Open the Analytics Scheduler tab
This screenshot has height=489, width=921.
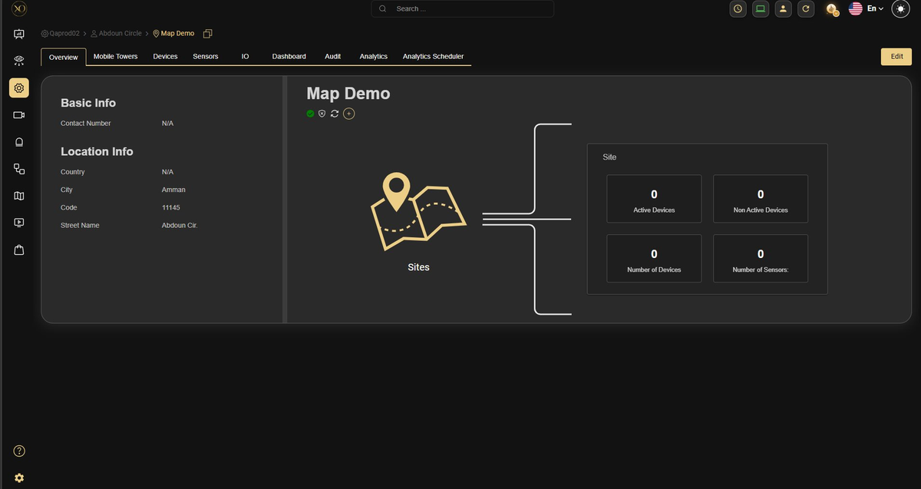(433, 57)
